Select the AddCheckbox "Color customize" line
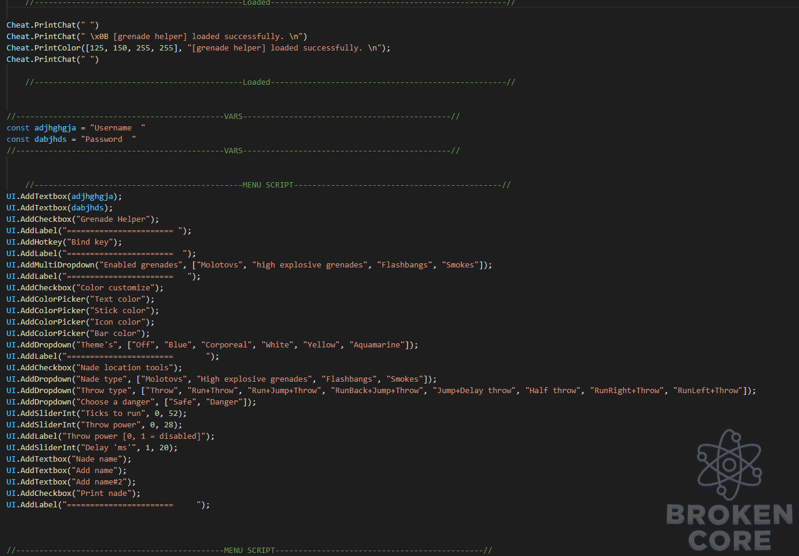The image size is (799, 556). point(85,287)
